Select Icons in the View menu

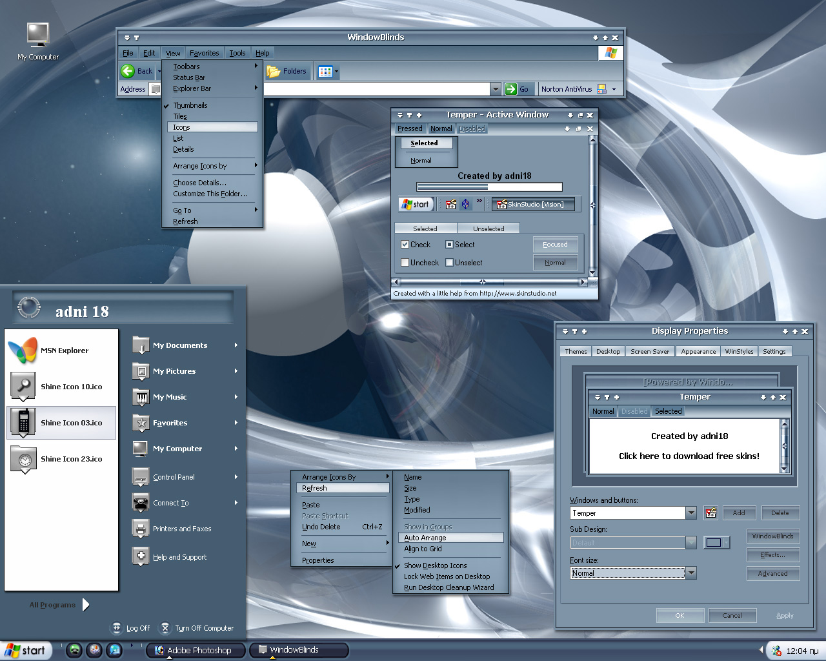[212, 127]
